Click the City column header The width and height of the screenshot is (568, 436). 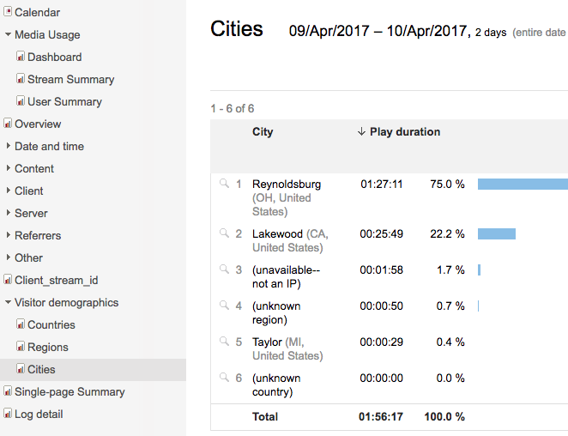pos(263,132)
